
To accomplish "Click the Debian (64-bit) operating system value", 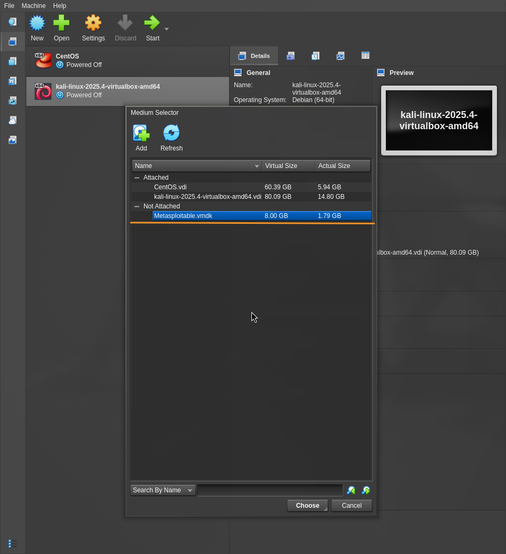I will (313, 100).
